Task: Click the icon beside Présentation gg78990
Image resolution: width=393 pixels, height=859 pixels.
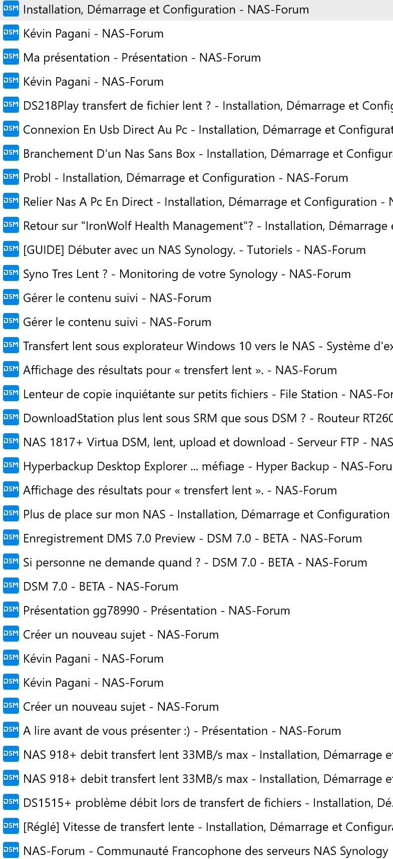Action: pyautogui.click(x=11, y=610)
